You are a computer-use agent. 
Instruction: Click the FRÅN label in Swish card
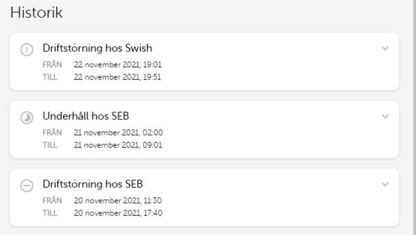point(52,64)
